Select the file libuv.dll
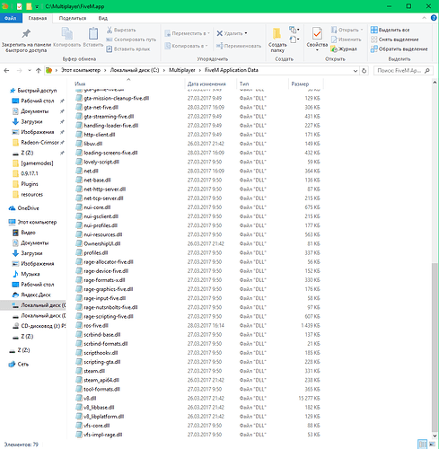439x449 pixels. click(93, 144)
